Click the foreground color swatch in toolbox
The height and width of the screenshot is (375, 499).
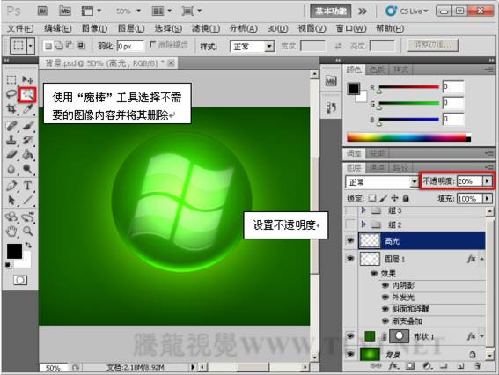[x=14, y=251]
